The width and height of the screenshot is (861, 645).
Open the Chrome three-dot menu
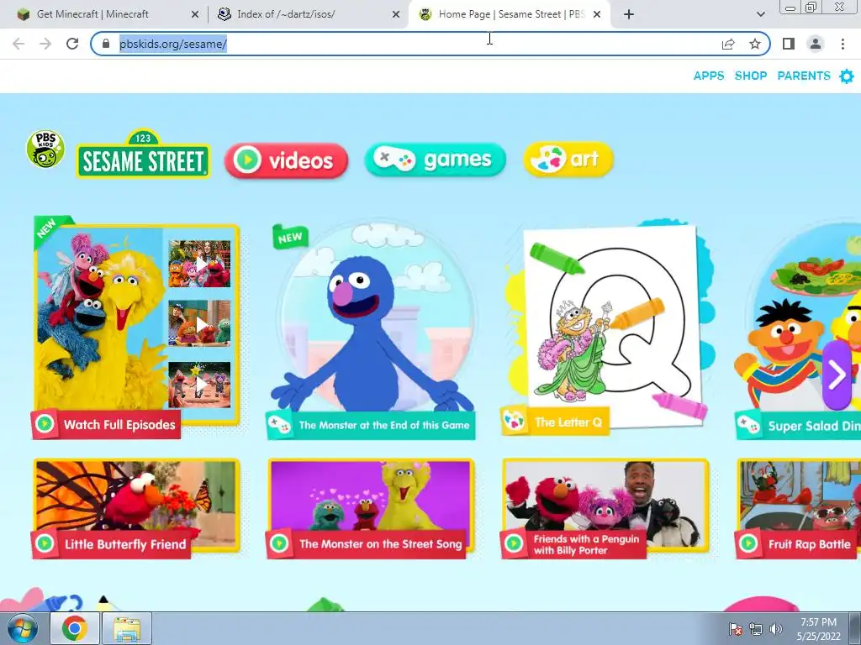843,44
